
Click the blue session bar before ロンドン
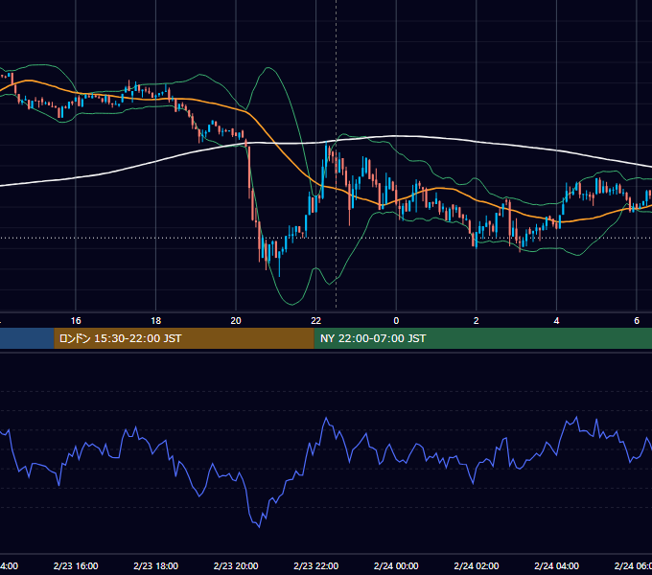[x=27, y=338]
